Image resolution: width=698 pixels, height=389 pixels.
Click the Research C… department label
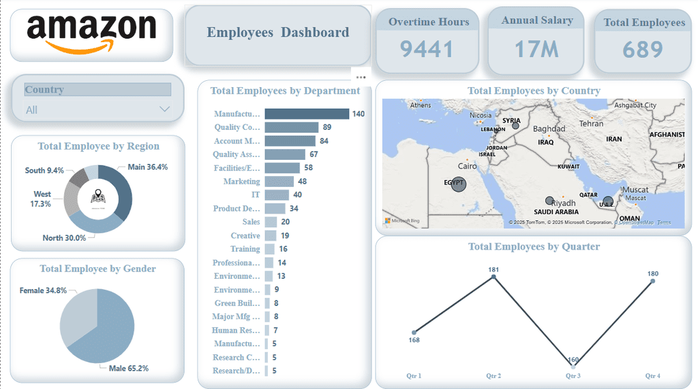[x=236, y=357]
